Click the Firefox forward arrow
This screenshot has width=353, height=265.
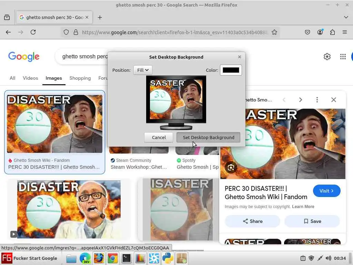pos(20,32)
